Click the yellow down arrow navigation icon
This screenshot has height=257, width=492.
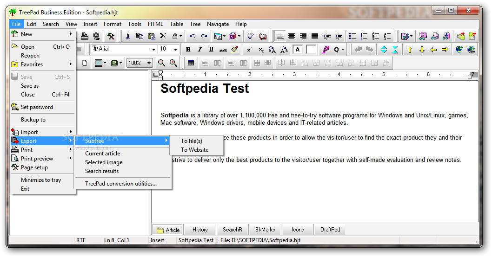click(x=422, y=50)
